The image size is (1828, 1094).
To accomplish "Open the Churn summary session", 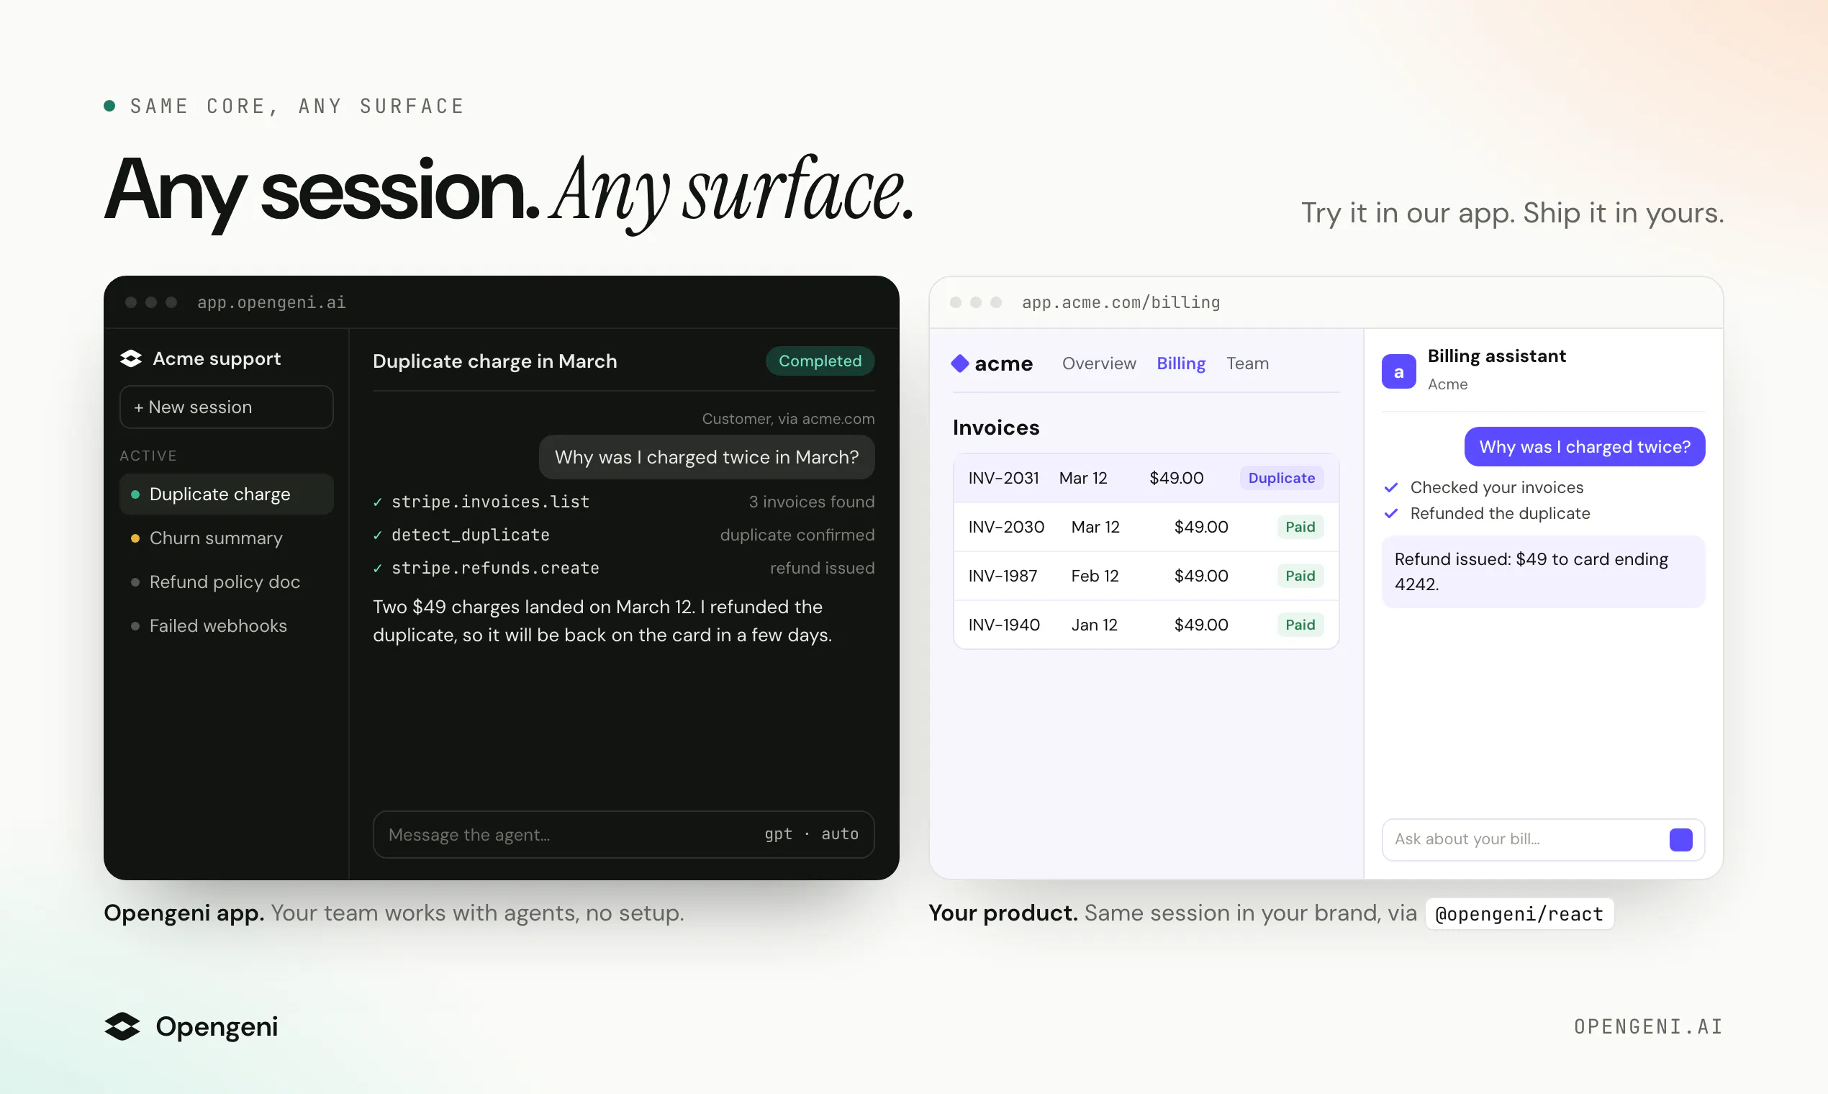I will pyautogui.click(x=226, y=538).
